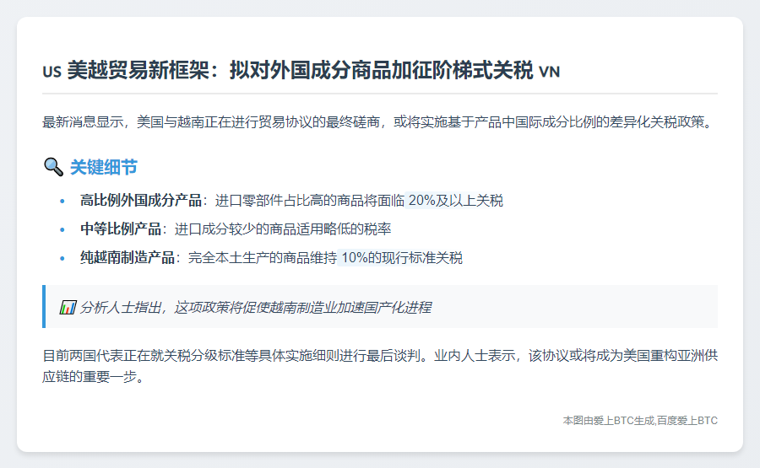Click the VN label after the headline
Screen dimensions: 760x468
pos(550,72)
